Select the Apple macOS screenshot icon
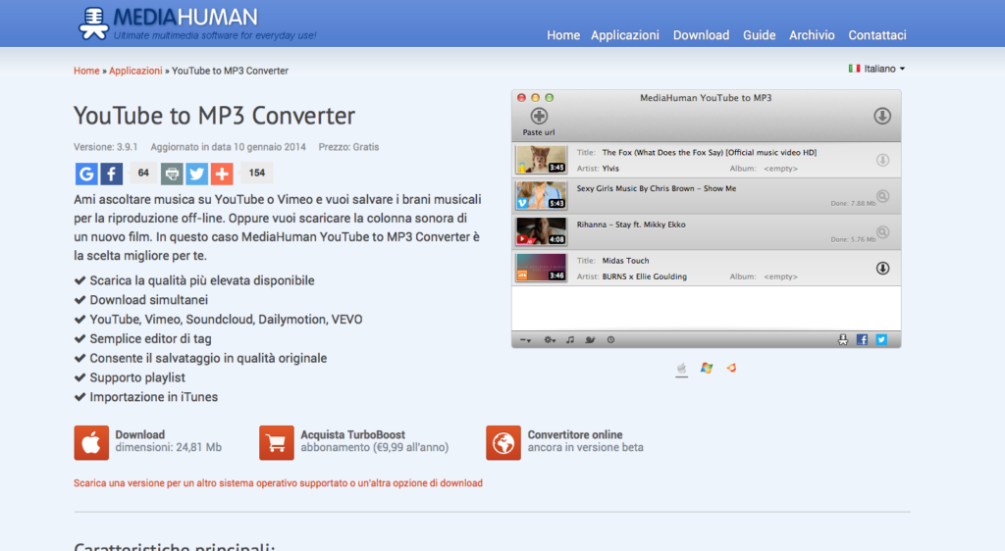The height and width of the screenshot is (551, 1005). tap(682, 368)
